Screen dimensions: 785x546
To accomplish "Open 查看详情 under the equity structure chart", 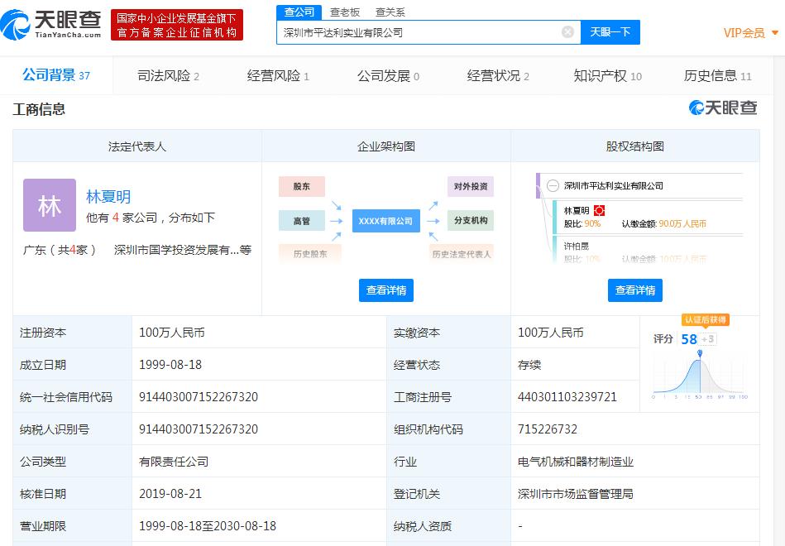I will (634, 290).
